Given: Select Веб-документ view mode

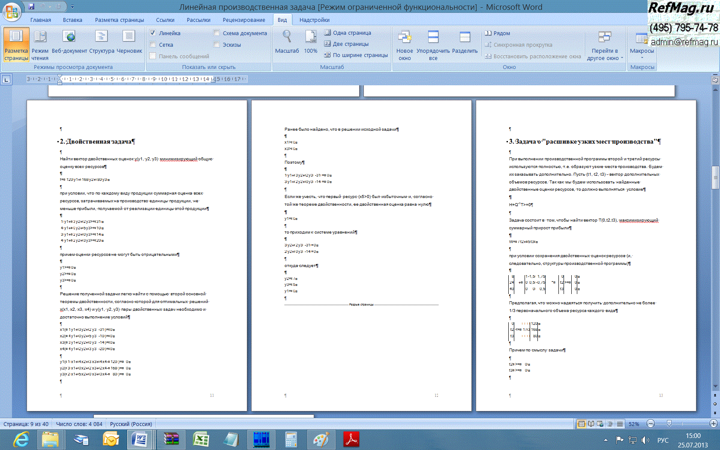Looking at the screenshot, I should (69, 45).
